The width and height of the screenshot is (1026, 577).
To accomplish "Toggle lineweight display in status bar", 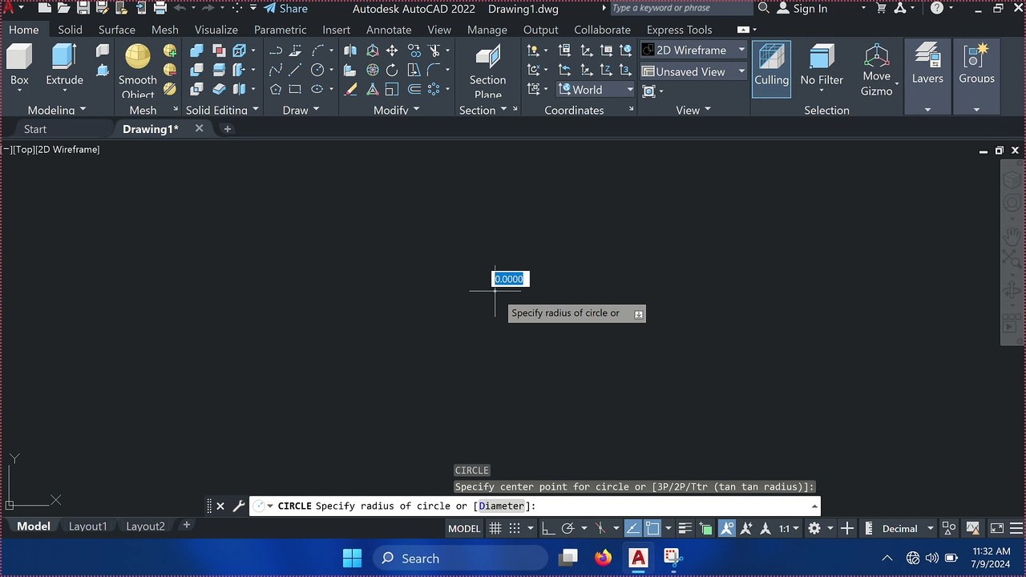I will [685, 528].
